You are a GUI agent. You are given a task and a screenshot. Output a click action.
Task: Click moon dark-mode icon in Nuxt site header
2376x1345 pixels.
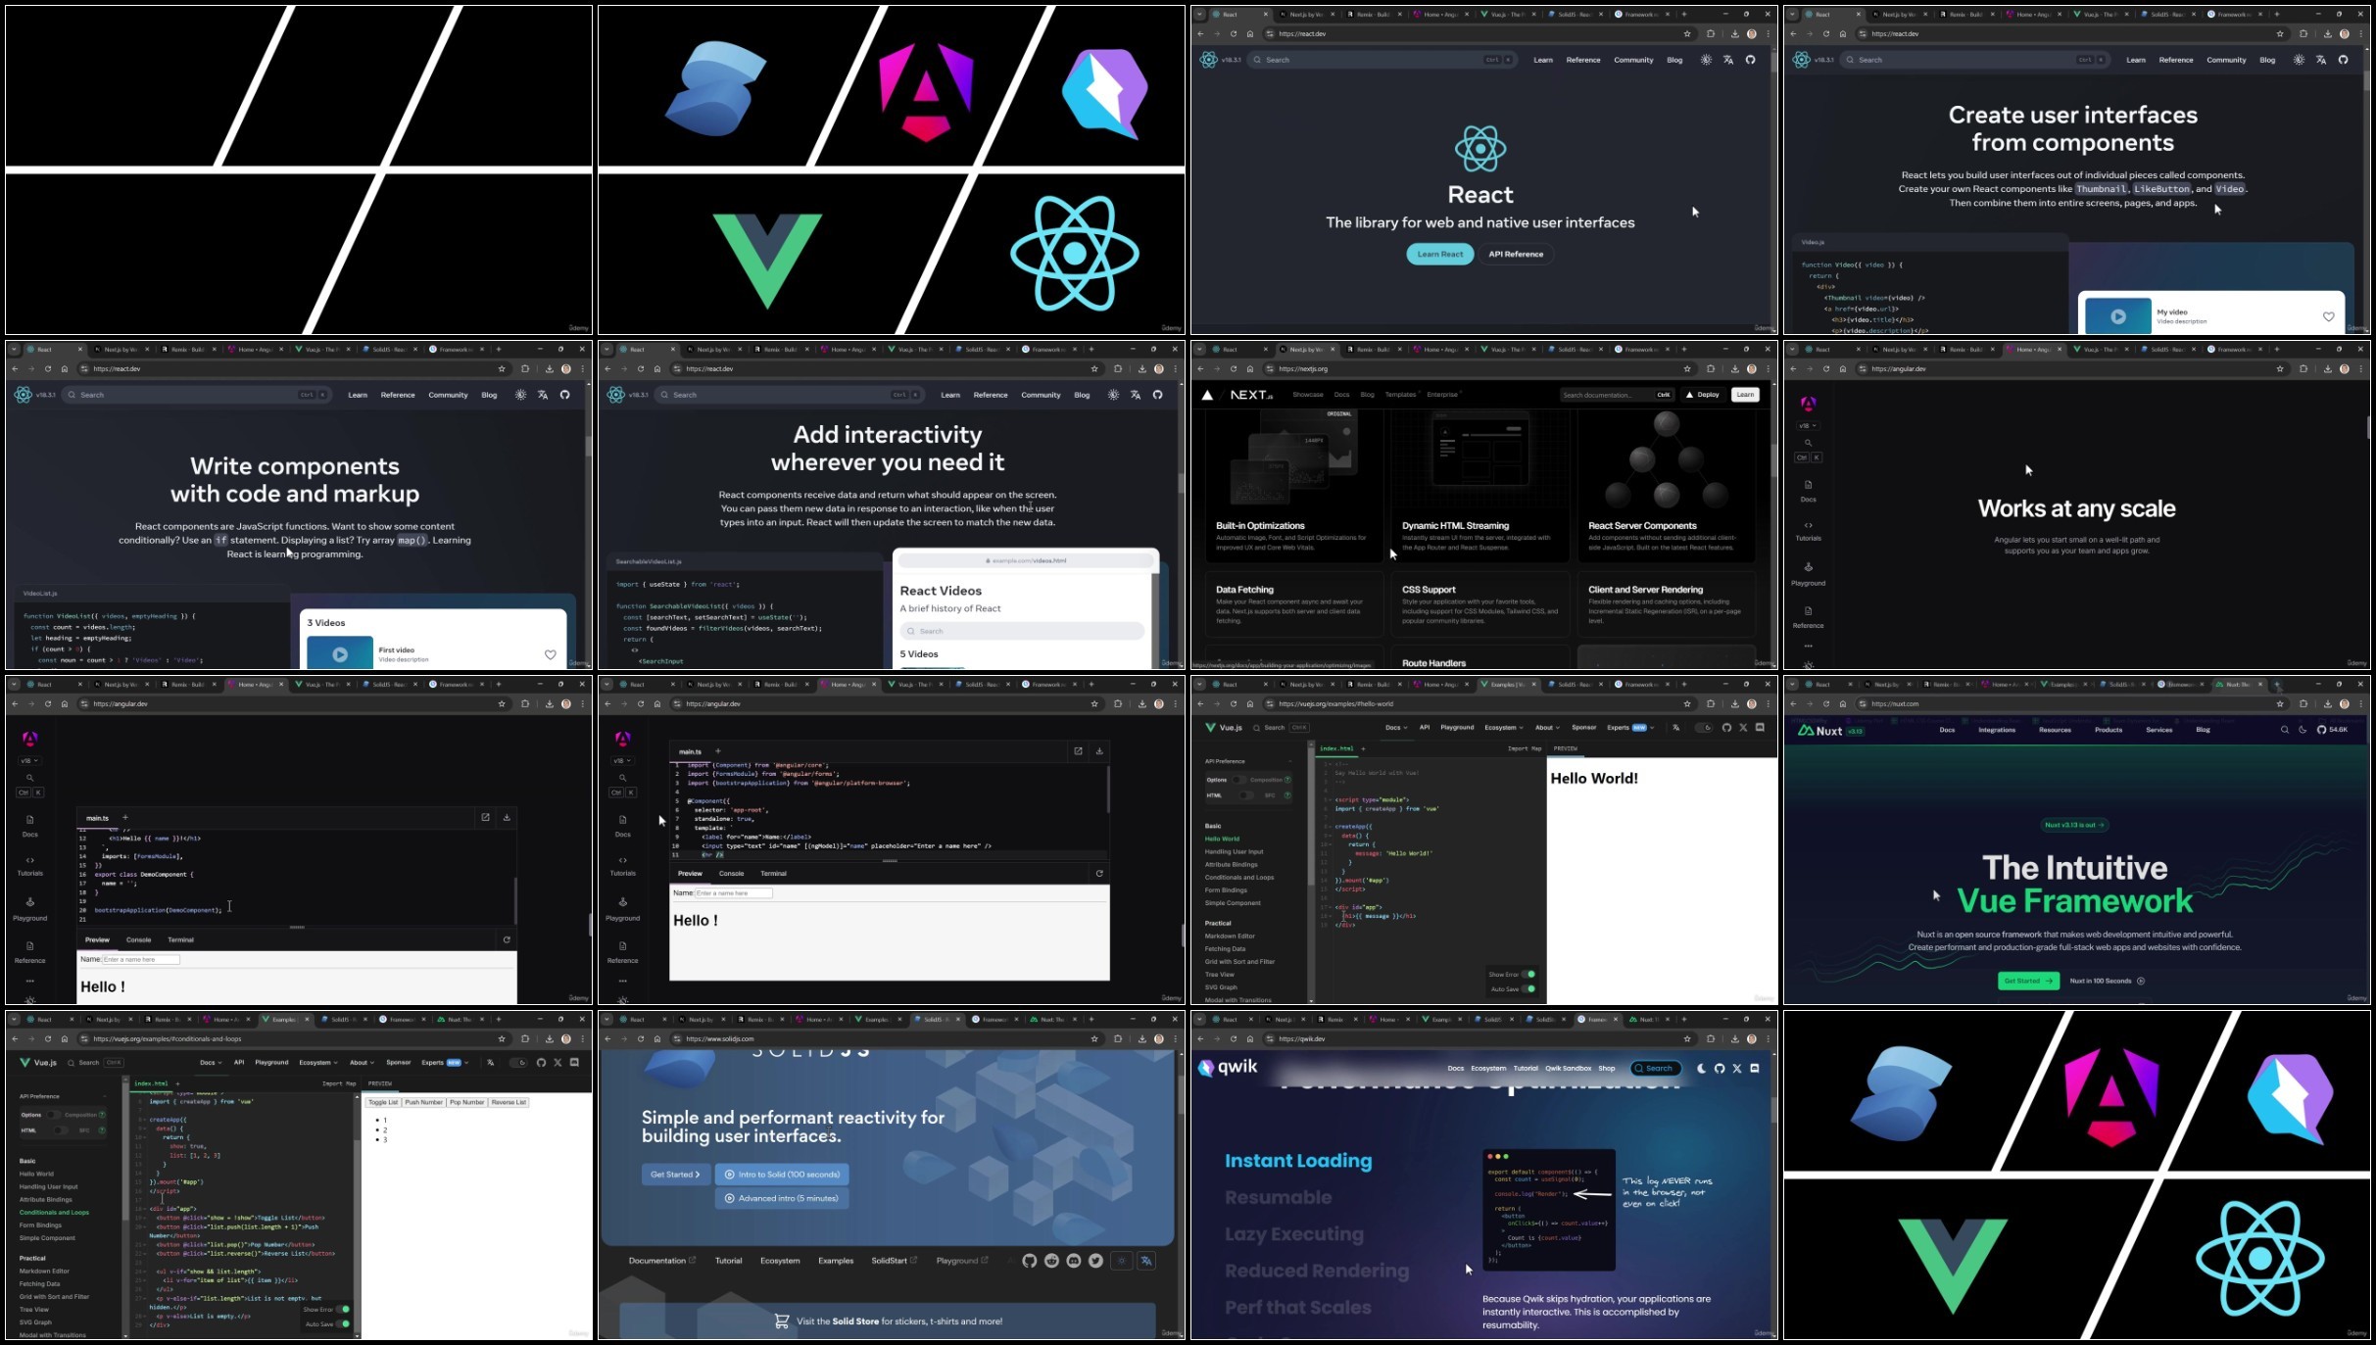(2303, 730)
